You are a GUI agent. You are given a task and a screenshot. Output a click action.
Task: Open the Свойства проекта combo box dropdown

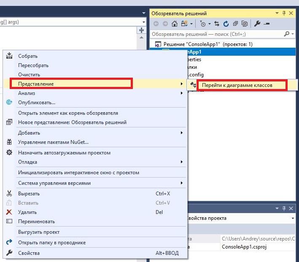click(293, 218)
